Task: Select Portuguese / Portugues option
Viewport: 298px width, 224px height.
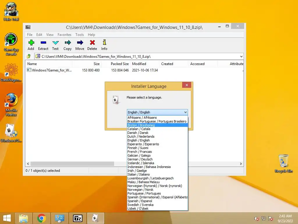Action: coord(157,194)
